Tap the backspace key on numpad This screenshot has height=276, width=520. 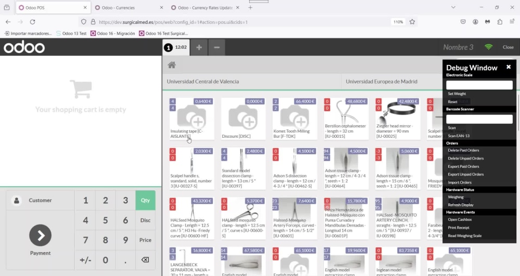(x=145, y=260)
